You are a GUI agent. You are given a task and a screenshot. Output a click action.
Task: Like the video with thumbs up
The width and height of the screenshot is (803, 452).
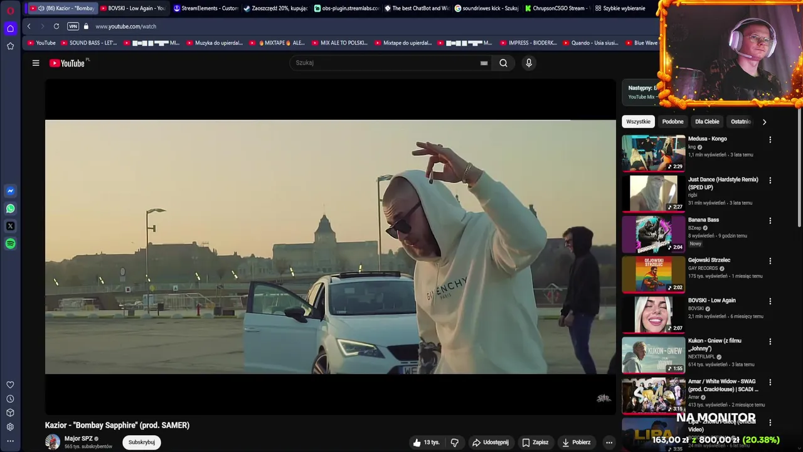pos(426,442)
